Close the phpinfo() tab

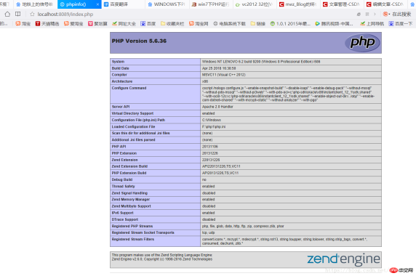tap(97, 4)
